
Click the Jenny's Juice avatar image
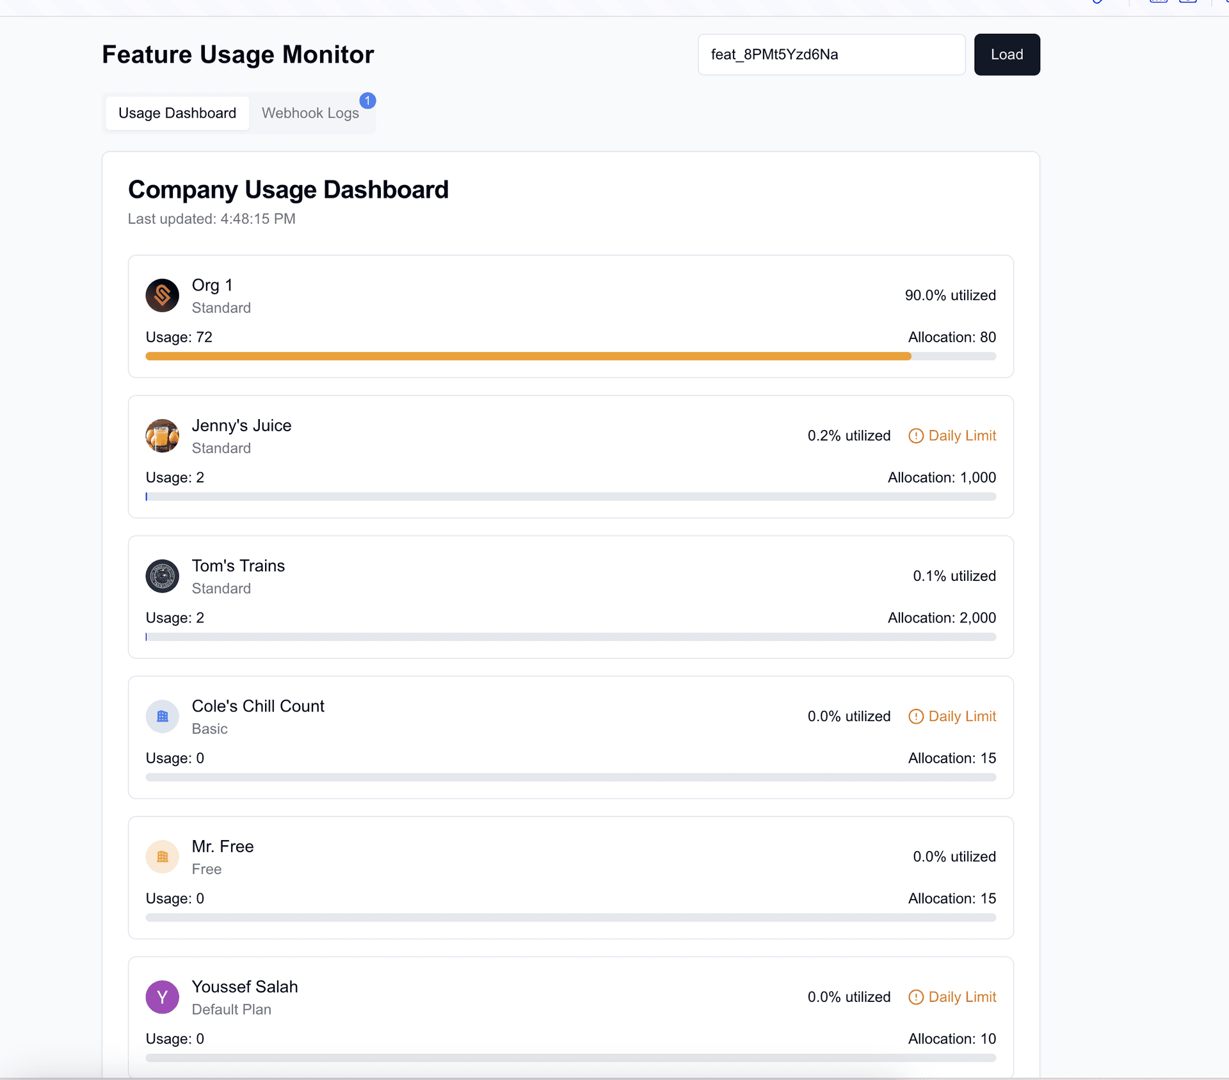[x=162, y=436]
